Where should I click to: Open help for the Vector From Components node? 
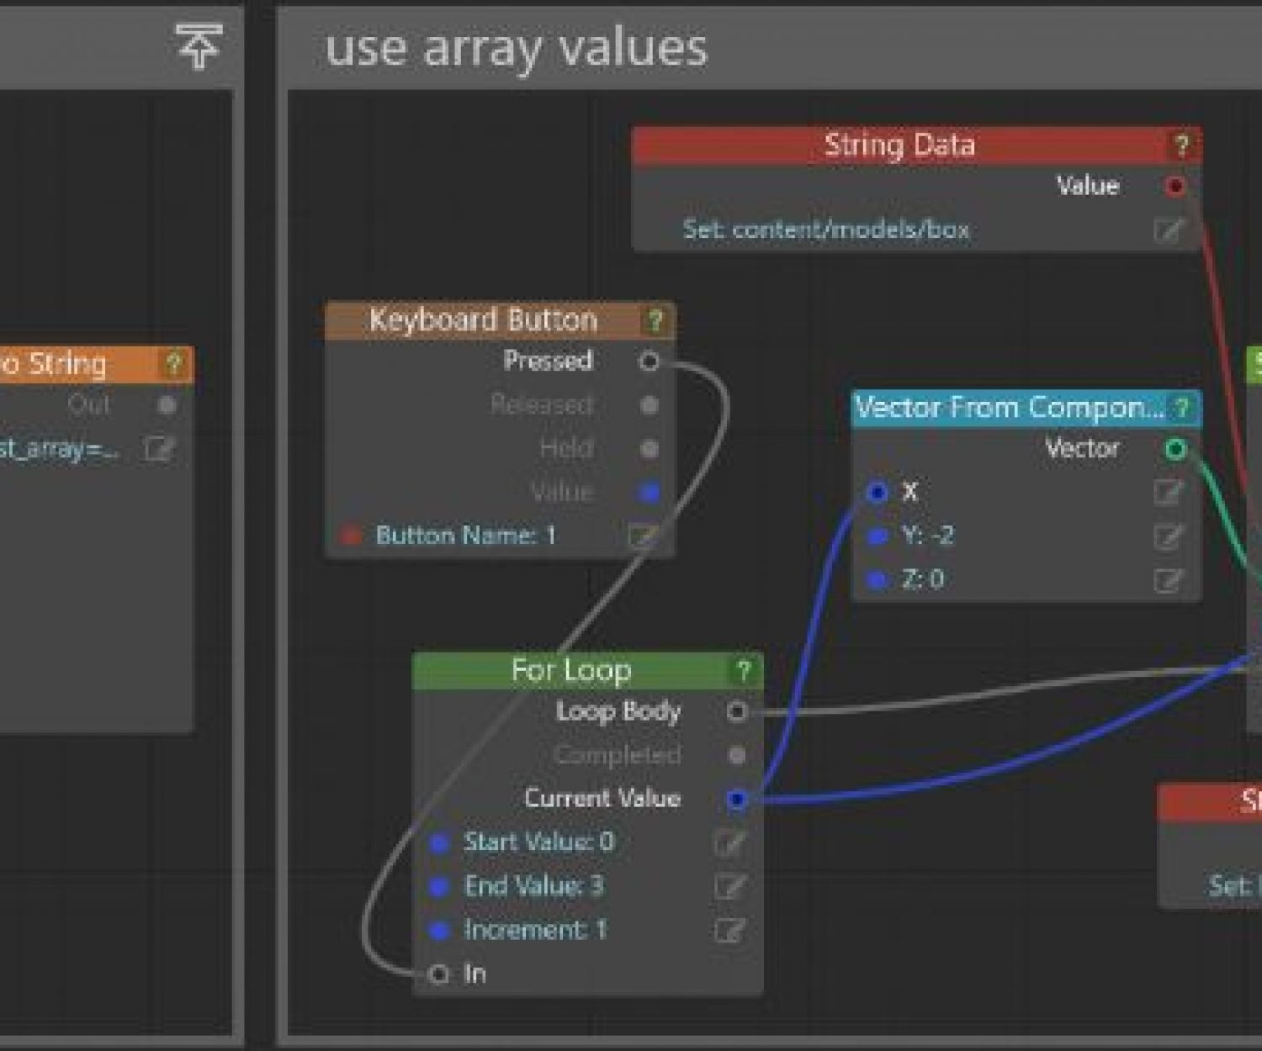[1182, 409]
